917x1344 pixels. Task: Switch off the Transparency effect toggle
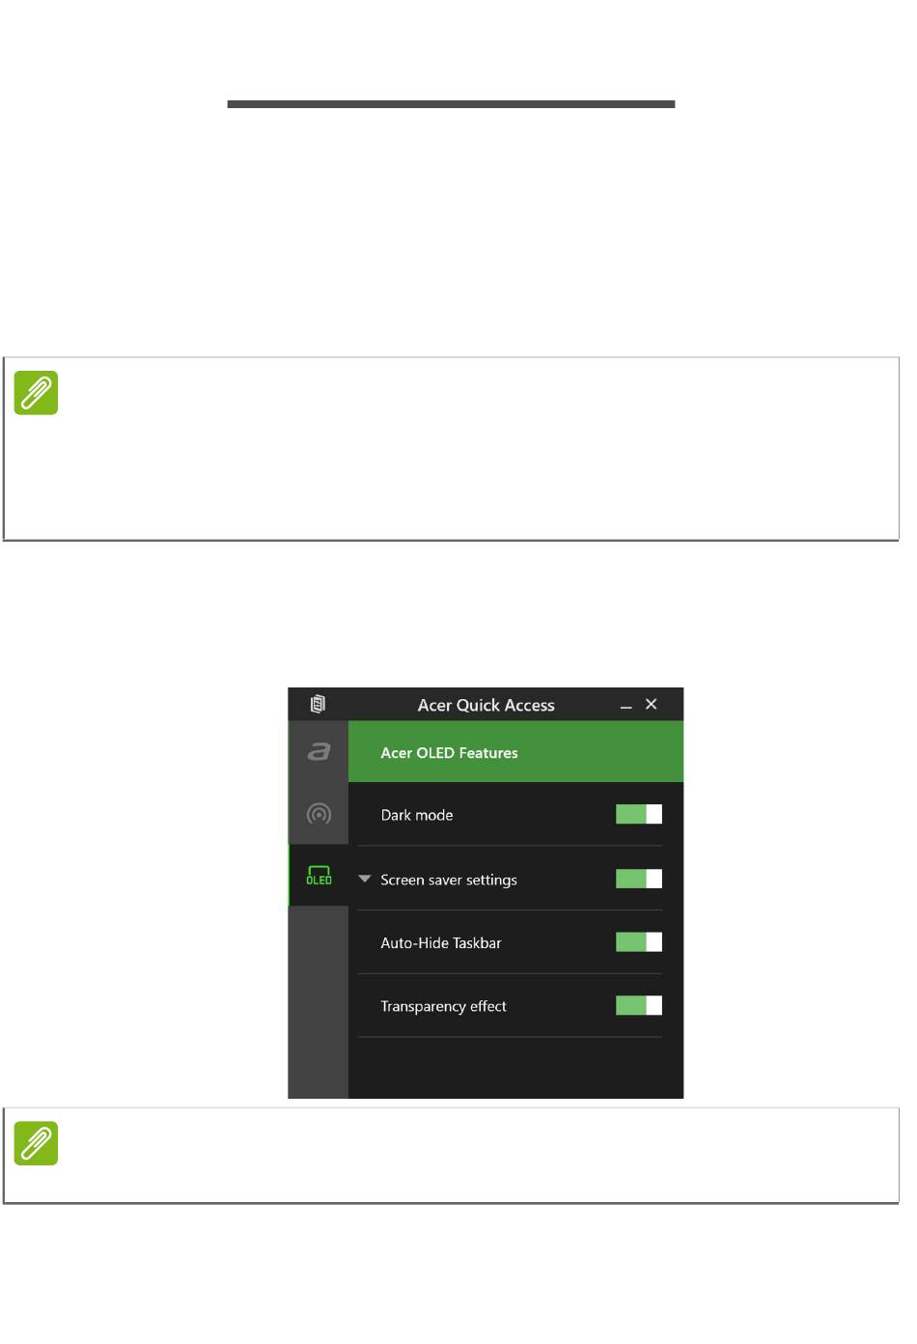639,1005
